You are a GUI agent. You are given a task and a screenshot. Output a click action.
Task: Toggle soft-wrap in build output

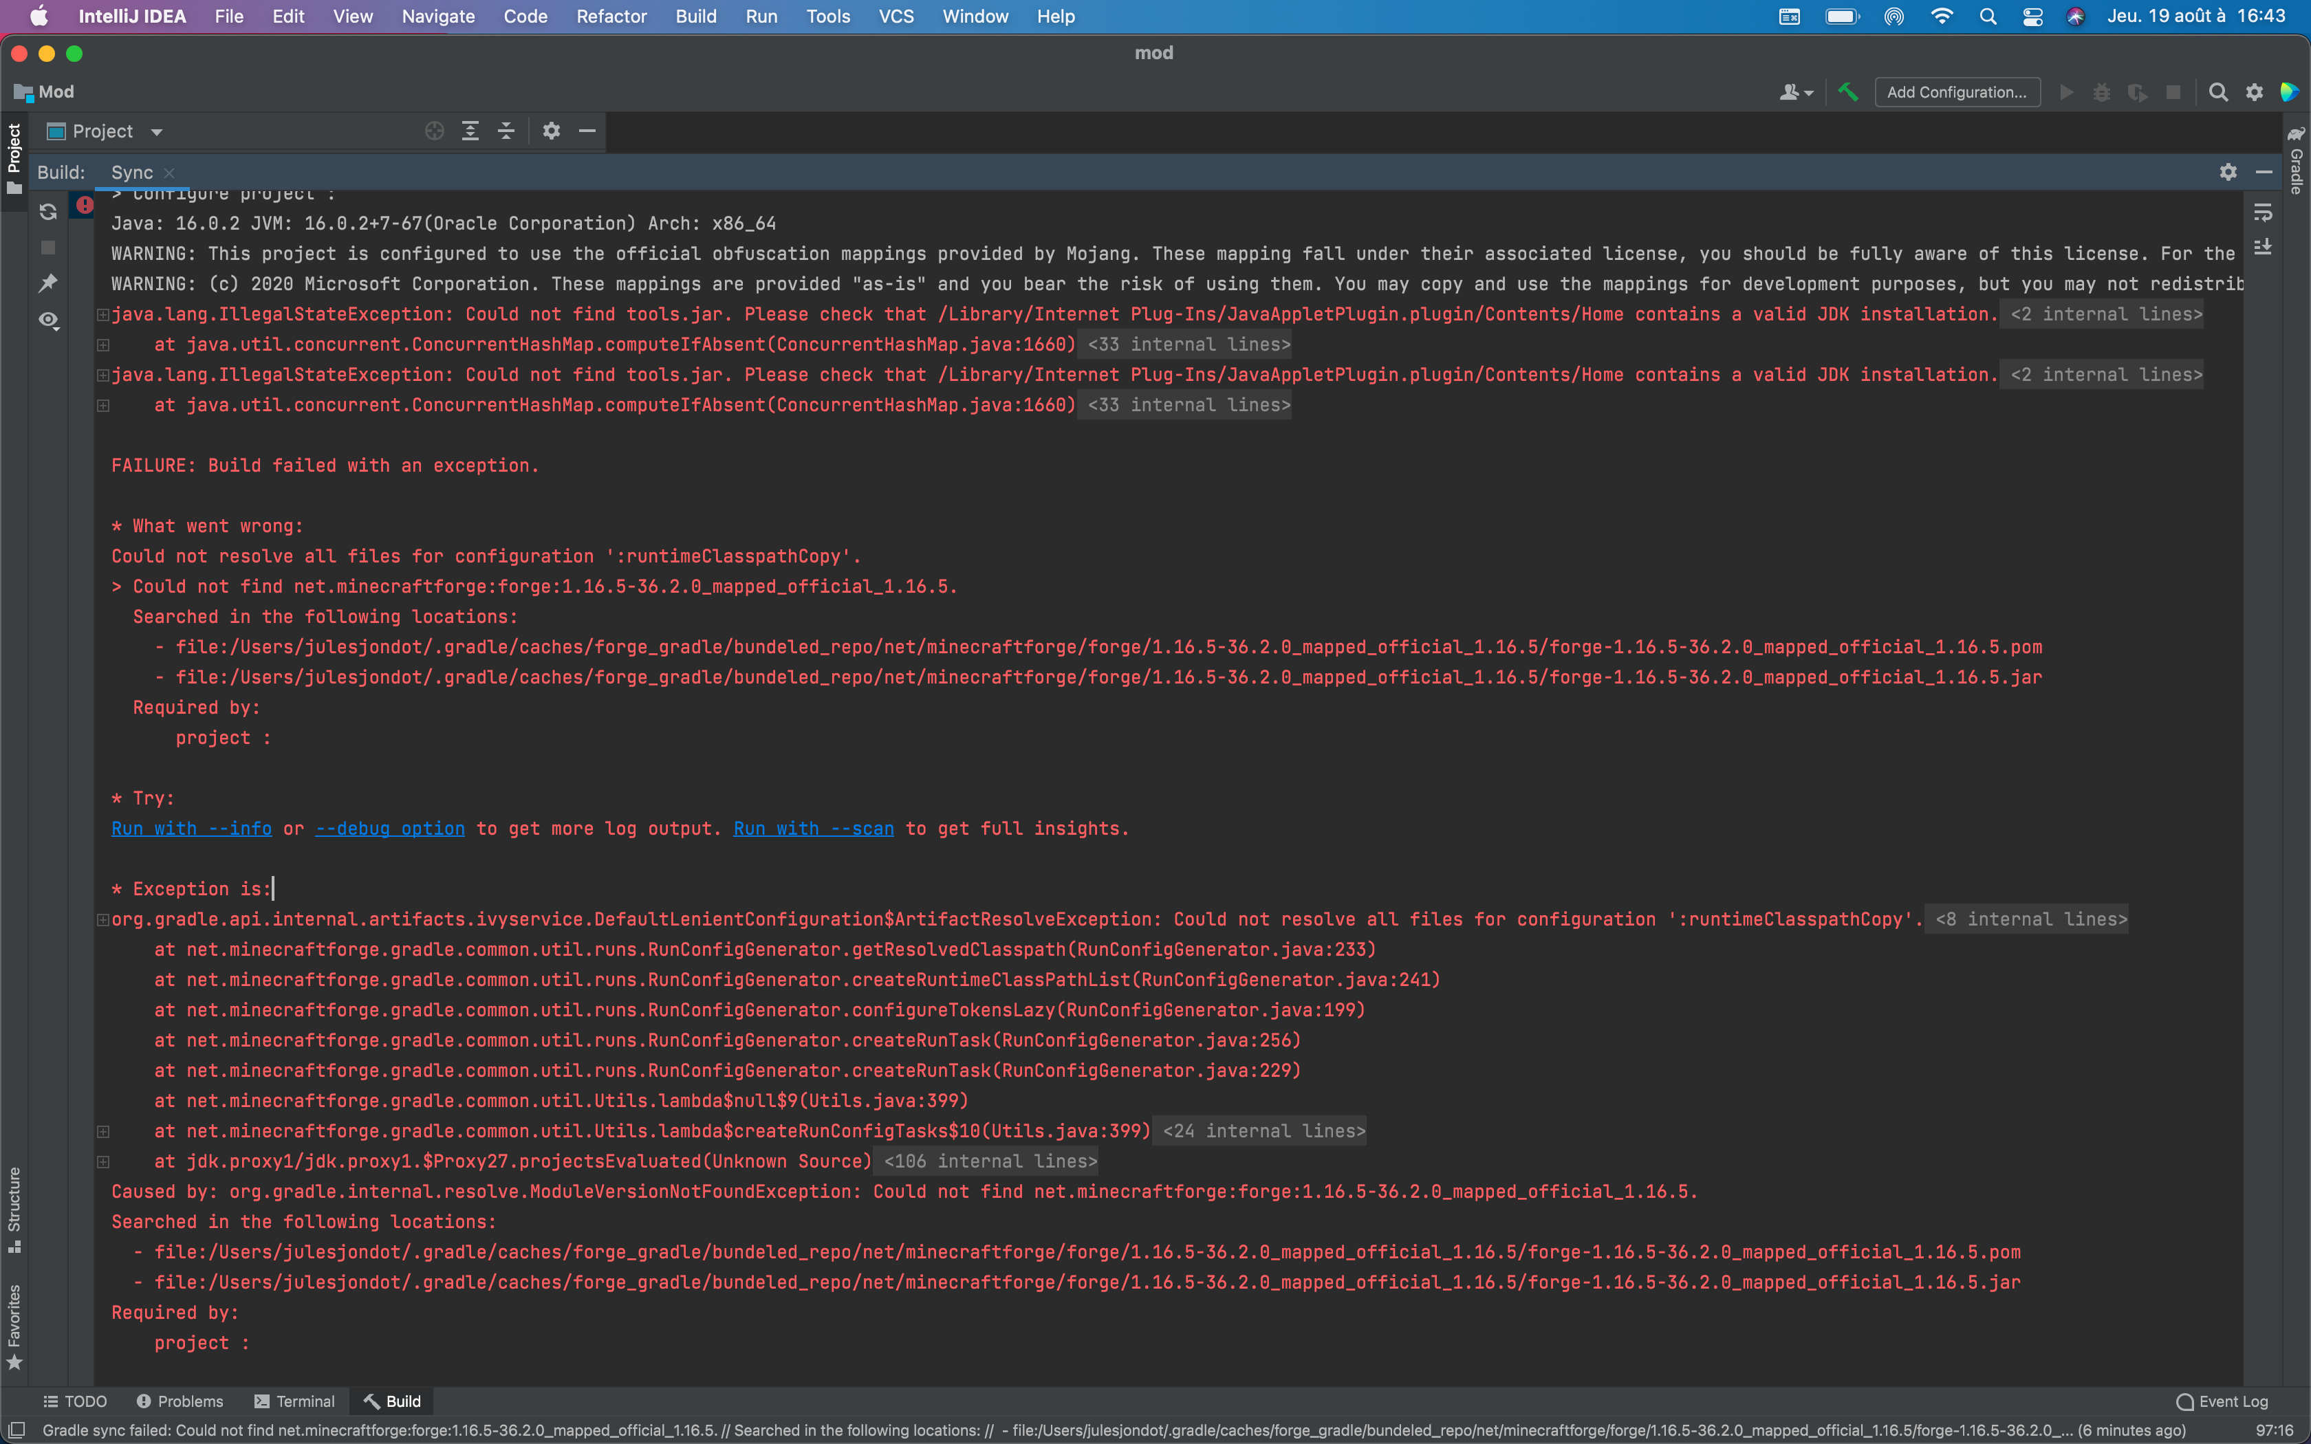coord(2262,212)
